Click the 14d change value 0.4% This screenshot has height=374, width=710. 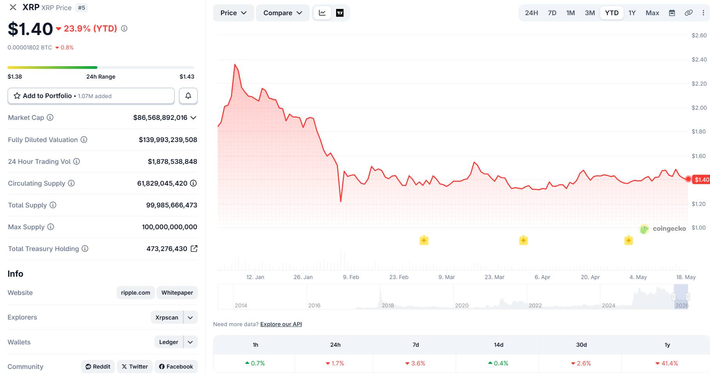498,363
